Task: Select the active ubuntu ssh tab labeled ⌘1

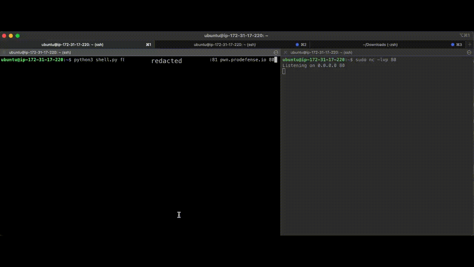Action: point(72,44)
